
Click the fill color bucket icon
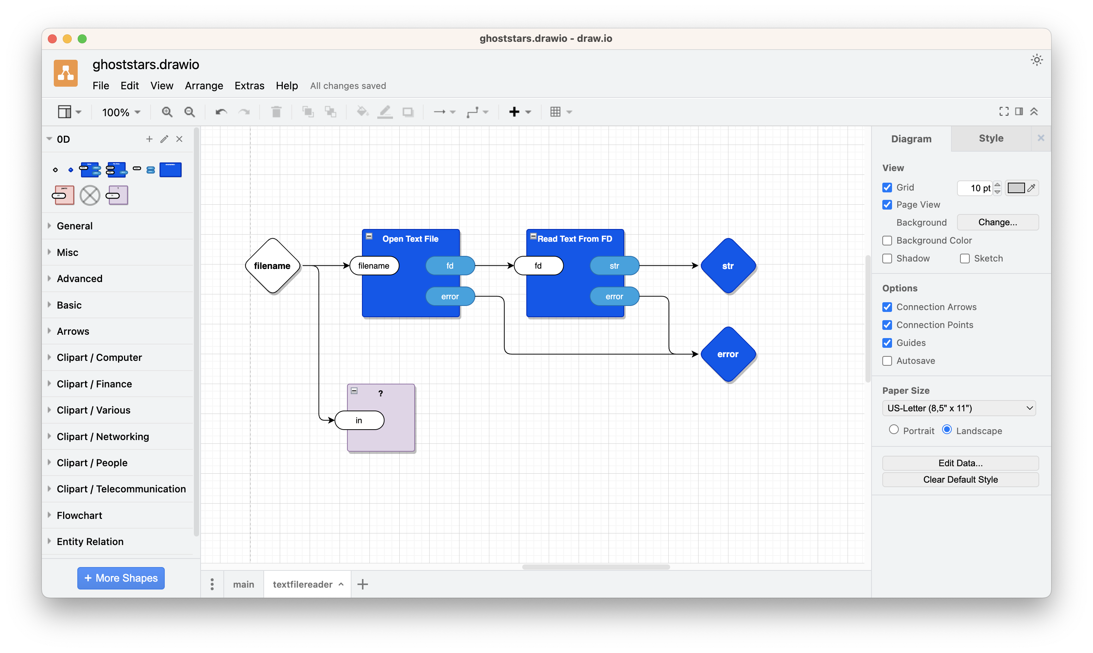pyautogui.click(x=362, y=112)
